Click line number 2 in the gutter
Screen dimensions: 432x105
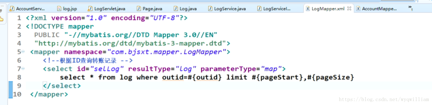[x=19, y=27]
